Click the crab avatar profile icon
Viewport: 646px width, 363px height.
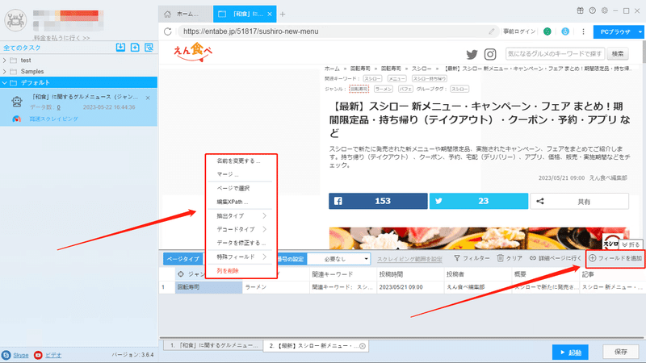15,20
